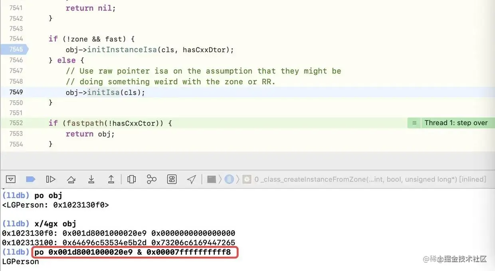Click the initInstanceIsa method call
Image resolution: width=495 pixels, height=271 pixels.
tap(122, 50)
